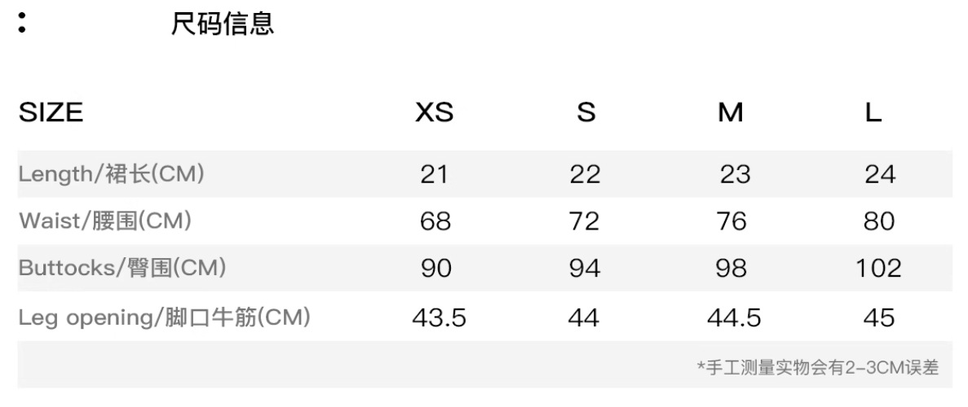Select the L buttocks value 102

[878, 269]
